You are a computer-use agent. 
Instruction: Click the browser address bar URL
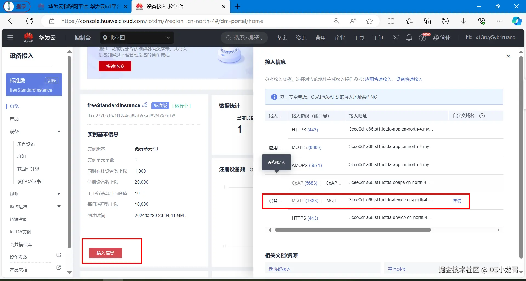(x=162, y=21)
